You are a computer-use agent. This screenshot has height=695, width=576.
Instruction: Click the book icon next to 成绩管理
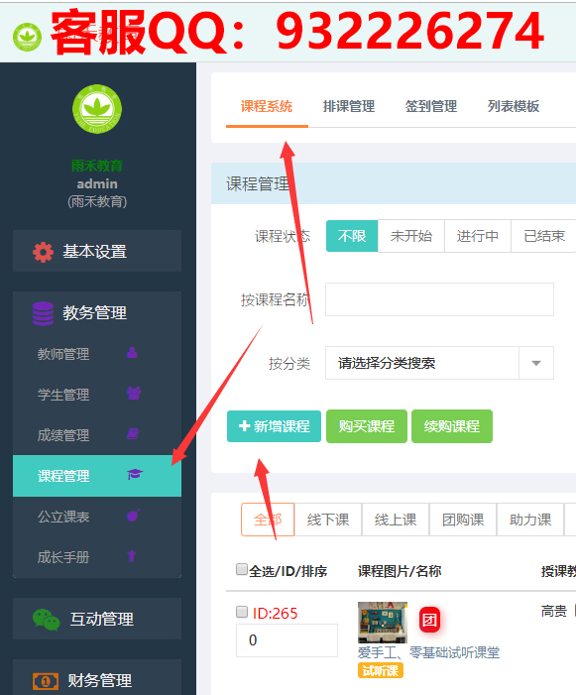tap(133, 434)
